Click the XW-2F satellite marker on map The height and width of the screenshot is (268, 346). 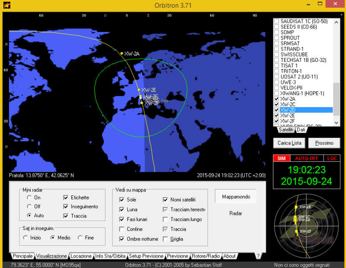142,103
